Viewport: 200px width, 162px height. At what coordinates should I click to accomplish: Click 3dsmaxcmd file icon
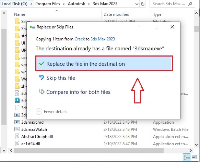click(17, 122)
